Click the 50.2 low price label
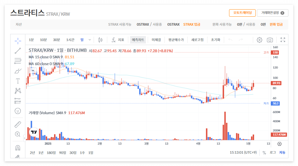The width and height of the screenshot is (298, 166). click(x=275, y=103)
